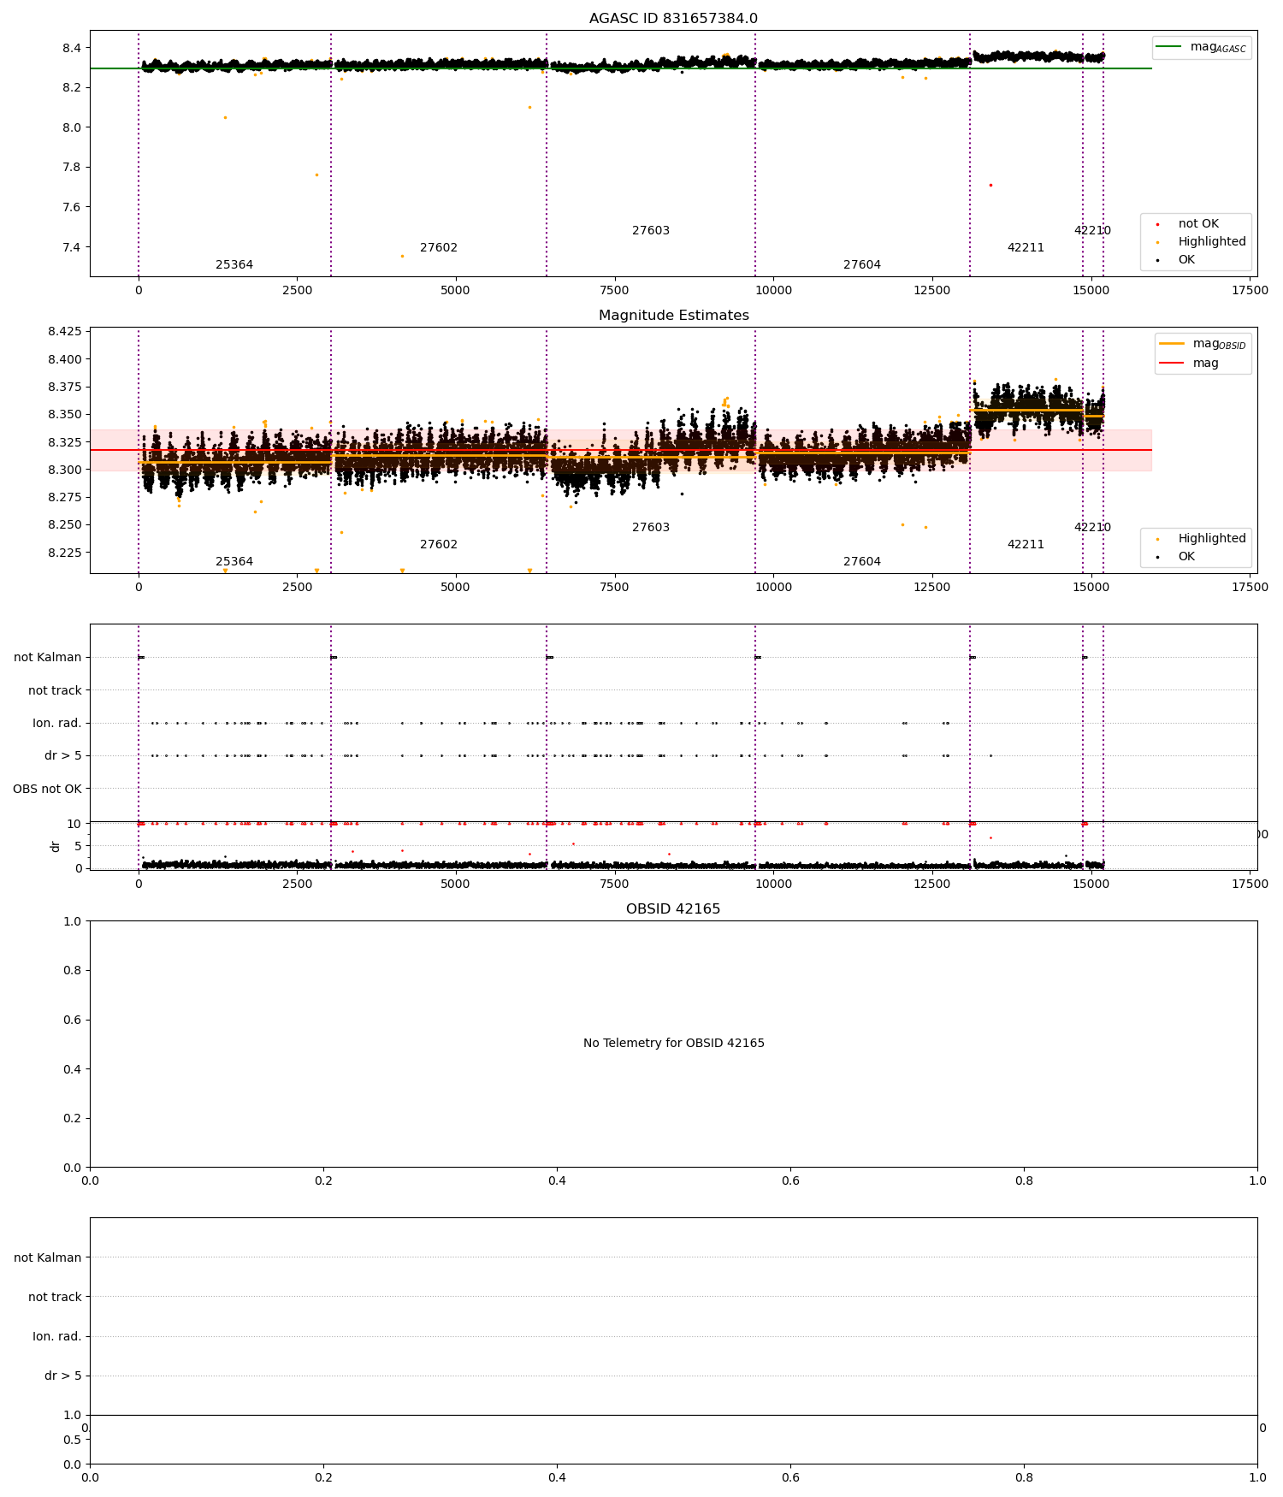Screen dimensions: 1283x1497
Task: Click the red 'mag' legend entry
Action: [1189, 364]
